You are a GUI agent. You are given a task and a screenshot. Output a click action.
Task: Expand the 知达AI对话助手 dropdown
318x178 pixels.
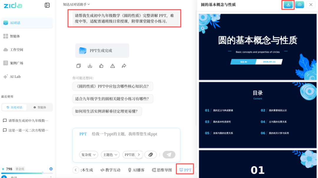77,4
